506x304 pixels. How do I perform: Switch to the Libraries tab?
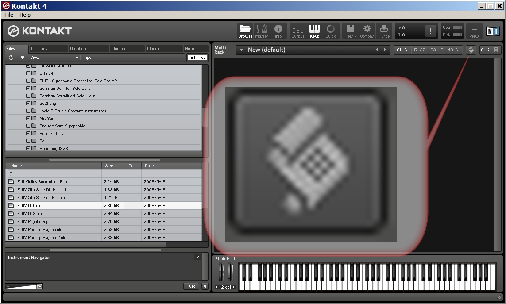coord(48,48)
